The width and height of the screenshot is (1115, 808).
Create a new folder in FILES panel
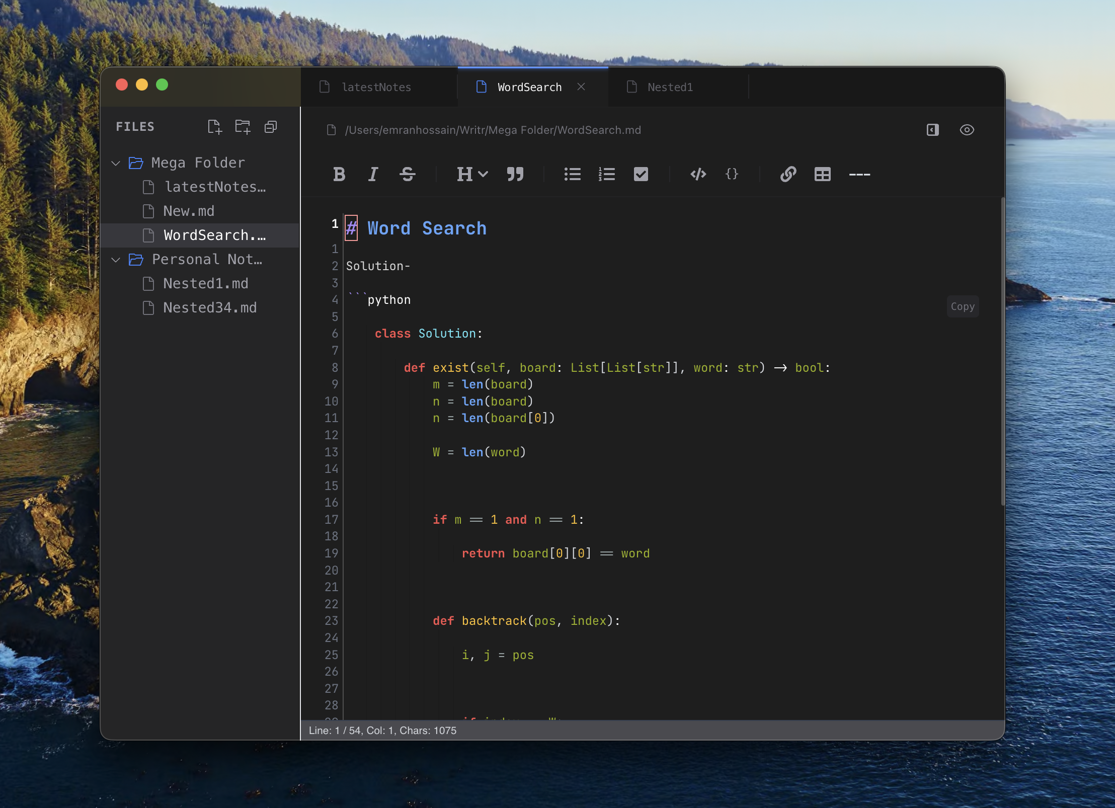pyautogui.click(x=243, y=127)
